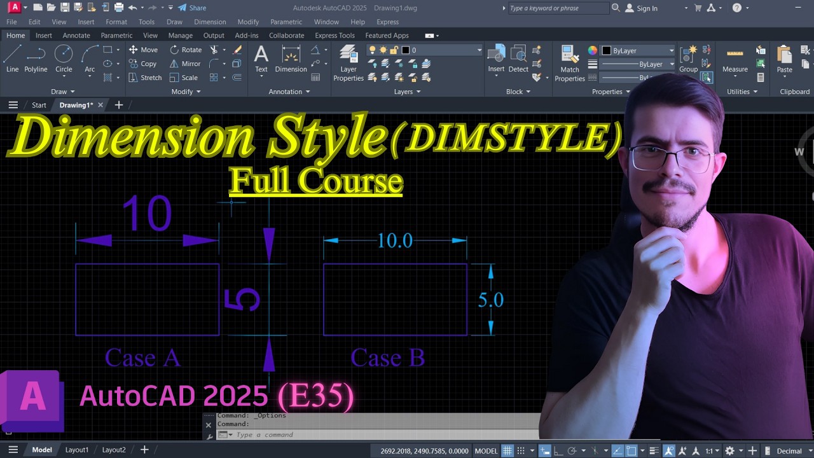The image size is (814, 458).
Task: Select the Line tool
Action: pyautogui.click(x=12, y=59)
